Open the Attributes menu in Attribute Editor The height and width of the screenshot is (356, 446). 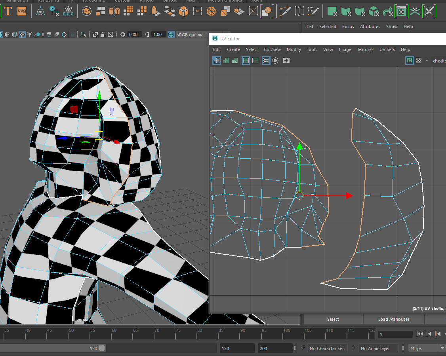point(370,27)
